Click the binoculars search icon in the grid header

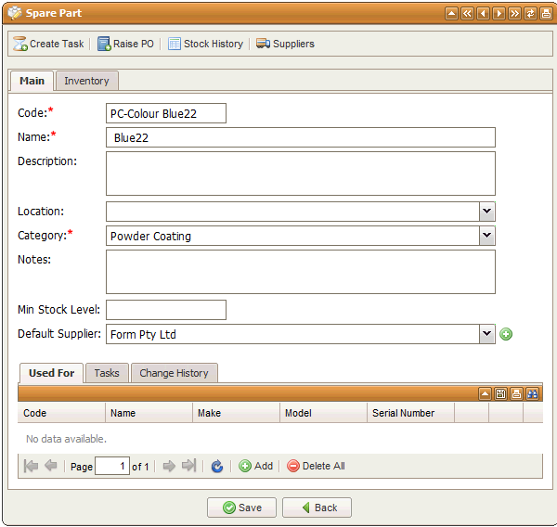click(533, 394)
